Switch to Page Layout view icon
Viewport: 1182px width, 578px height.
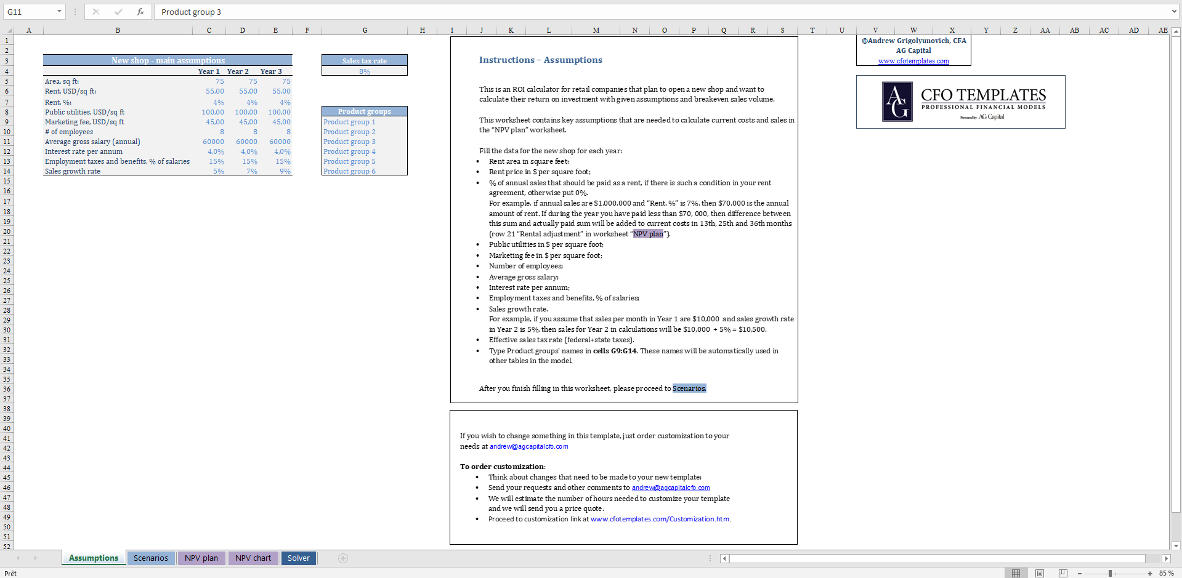coord(1040,573)
